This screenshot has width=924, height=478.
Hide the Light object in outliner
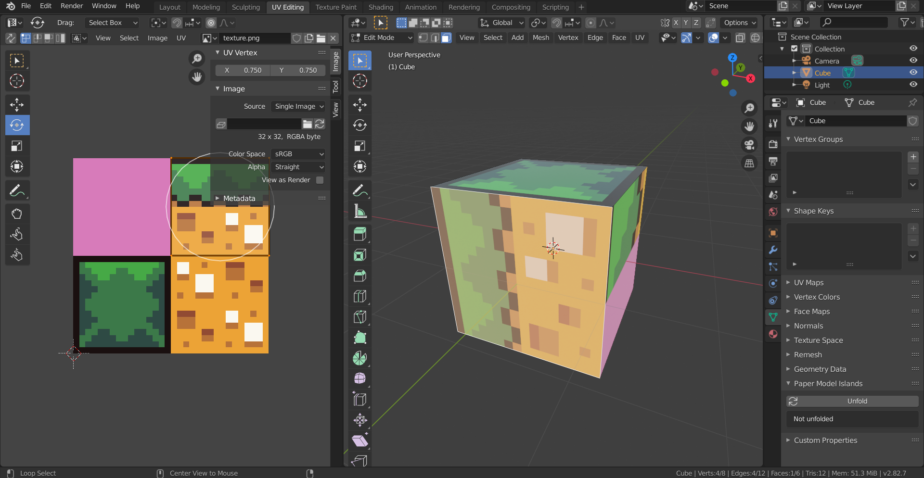click(913, 85)
